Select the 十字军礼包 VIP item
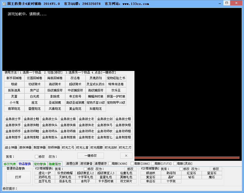Viewport: 244px width, 193px height. coord(86,177)
